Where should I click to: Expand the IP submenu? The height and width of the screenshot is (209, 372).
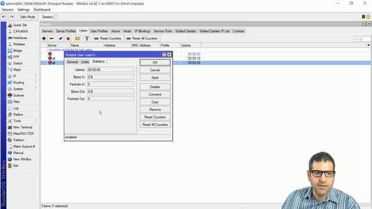(15, 76)
